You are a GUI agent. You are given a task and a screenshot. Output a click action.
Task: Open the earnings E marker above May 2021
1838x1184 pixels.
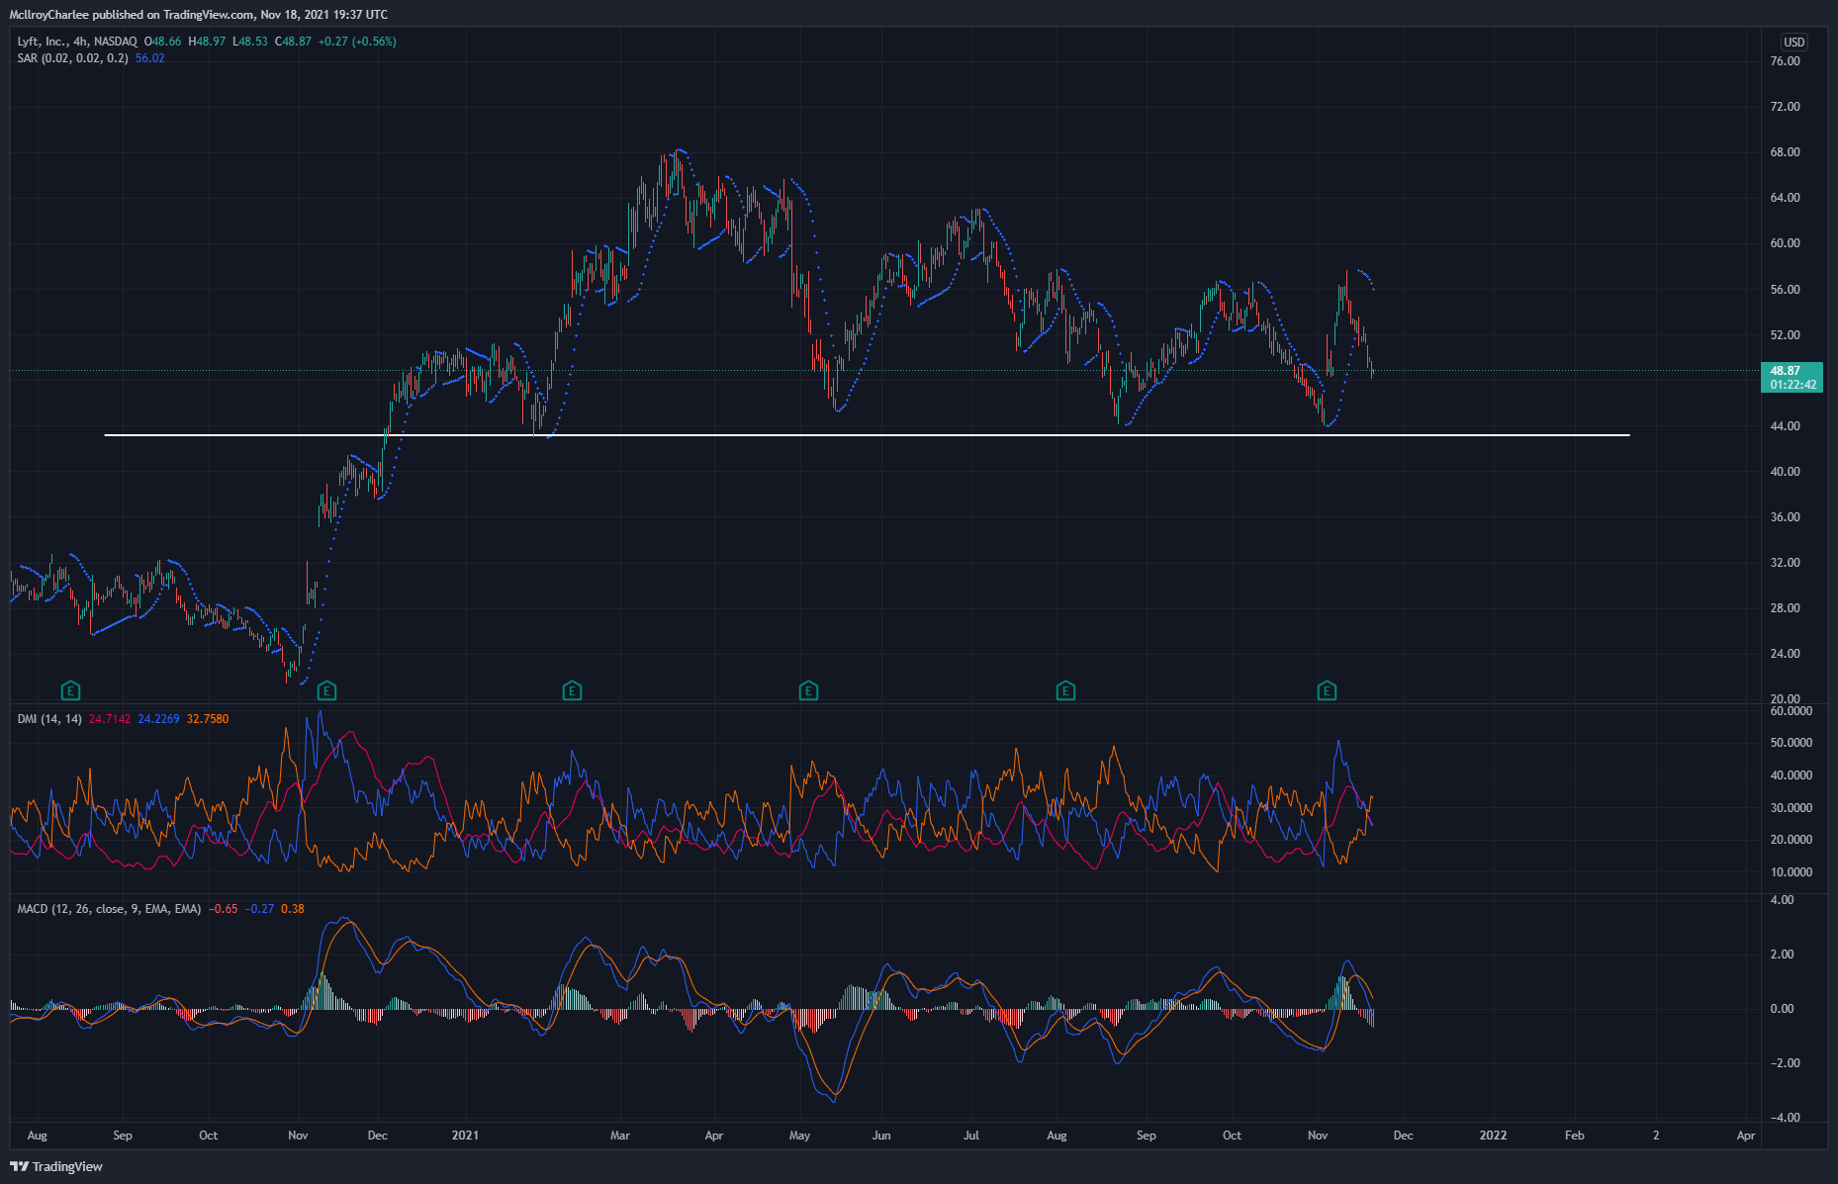pyautogui.click(x=808, y=690)
